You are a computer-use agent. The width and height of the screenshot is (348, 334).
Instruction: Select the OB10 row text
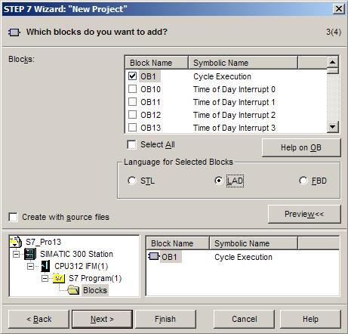150,89
